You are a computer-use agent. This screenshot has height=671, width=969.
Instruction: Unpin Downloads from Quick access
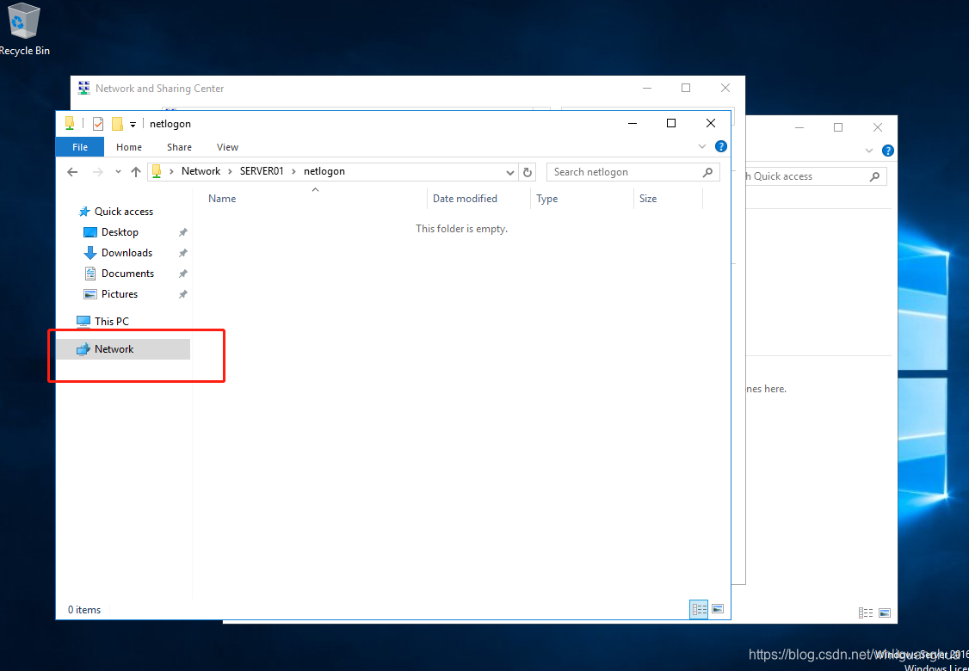pos(182,252)
